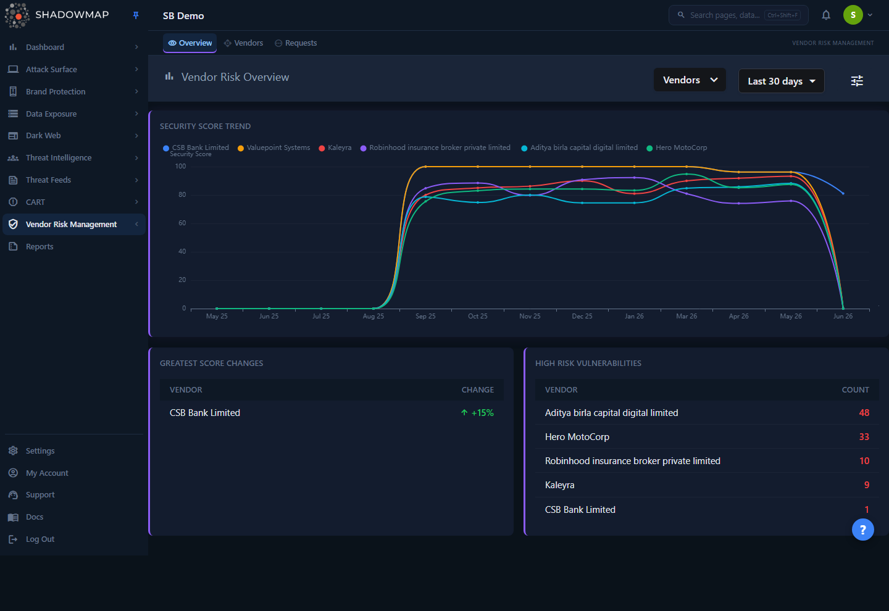Open the Reports page link
The width and height of the screenshot is (889, 611).
(74, 246)
